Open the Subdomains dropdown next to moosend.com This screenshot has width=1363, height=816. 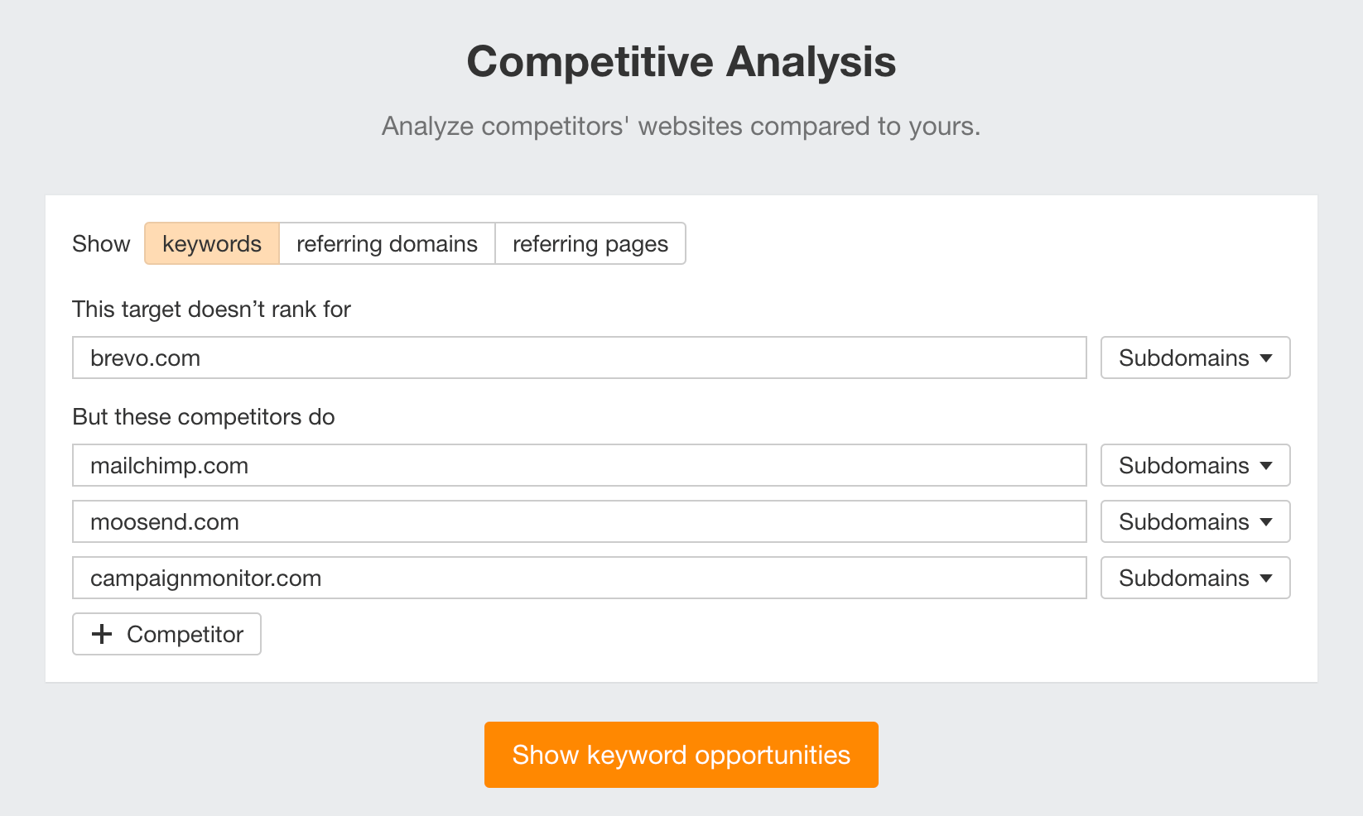click(1195, 521)
